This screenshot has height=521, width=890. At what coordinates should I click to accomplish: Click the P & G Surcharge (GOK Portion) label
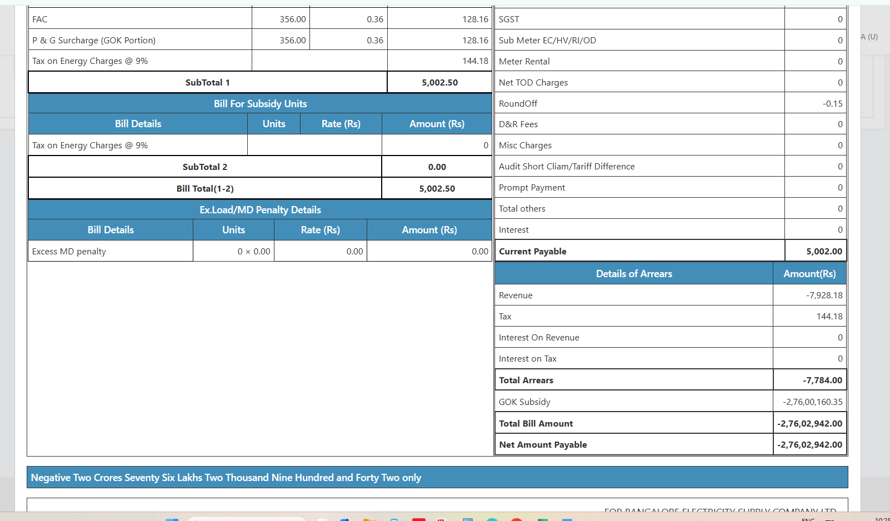click(94, 41)
